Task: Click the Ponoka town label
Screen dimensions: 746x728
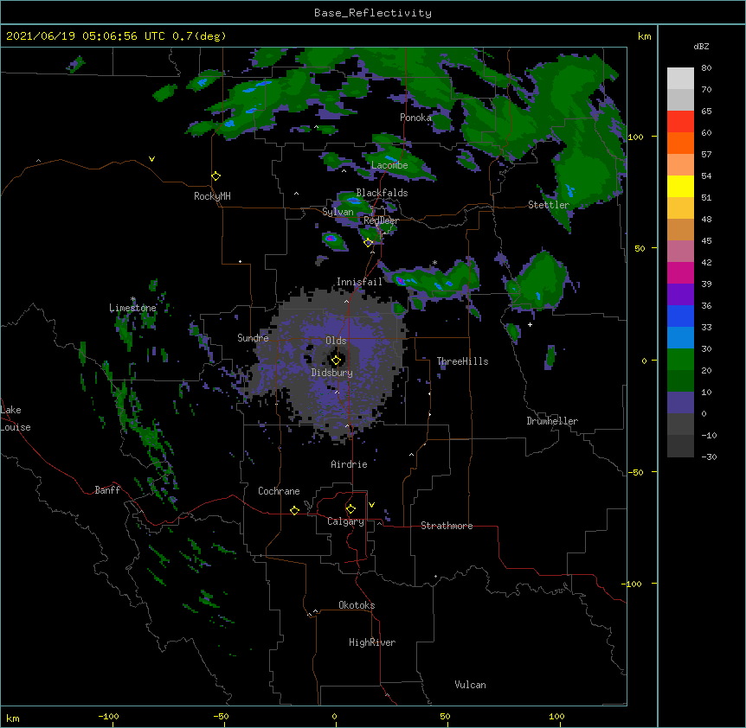Action: click(415, 118)
